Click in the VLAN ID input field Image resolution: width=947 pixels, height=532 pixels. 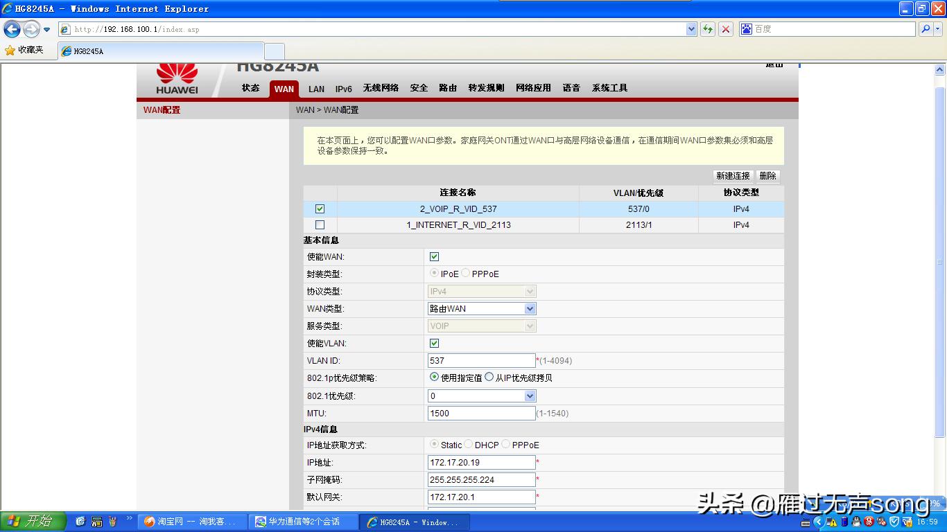point(480,360)
